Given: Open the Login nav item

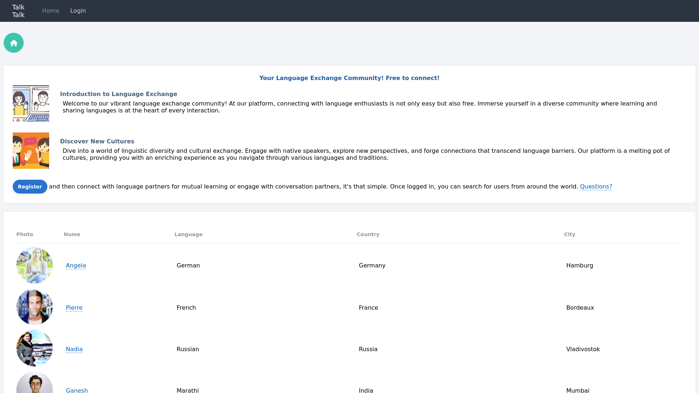Looking at the screenshot, I should tap(78, 11).
